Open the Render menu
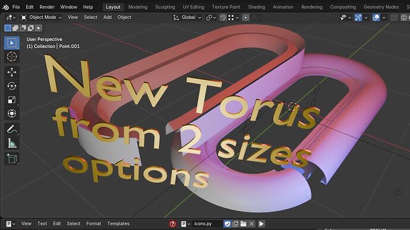This screenshot has width=410, height=230. 47,7
